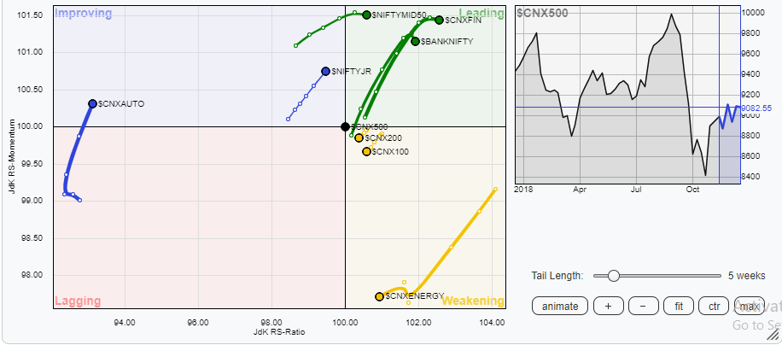Click the highlighted date range in price chart
Image resolution: width=782 pixels, height=345 pixels.
point(730,95)
